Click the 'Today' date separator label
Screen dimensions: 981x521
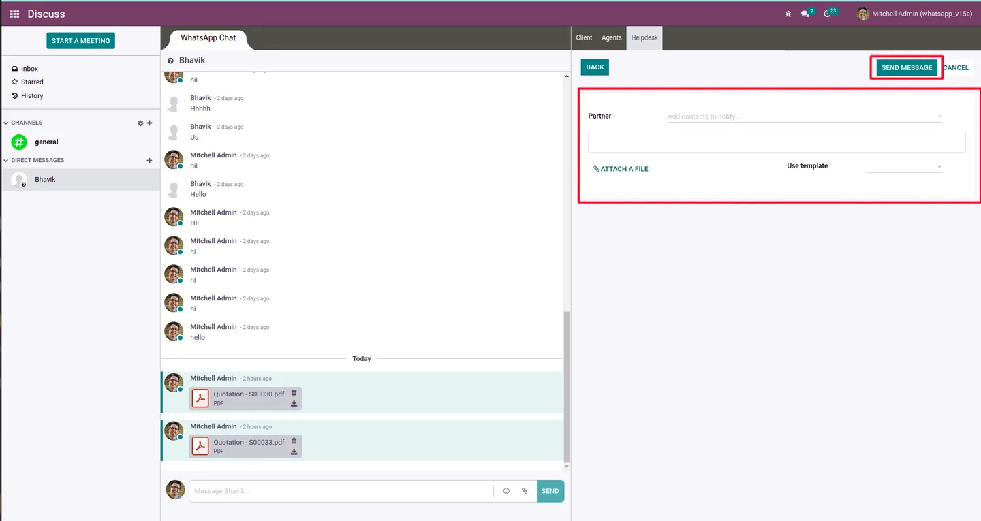click(x=362, y=359)
